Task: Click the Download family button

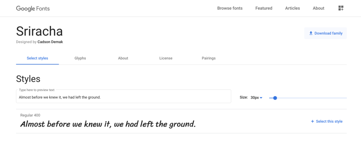Action: tap(325, 33)
